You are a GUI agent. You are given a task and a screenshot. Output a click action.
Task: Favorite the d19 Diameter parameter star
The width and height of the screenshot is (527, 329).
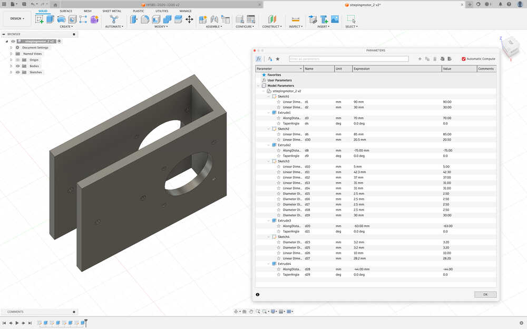pyautogui.click(x=279, y=215)
